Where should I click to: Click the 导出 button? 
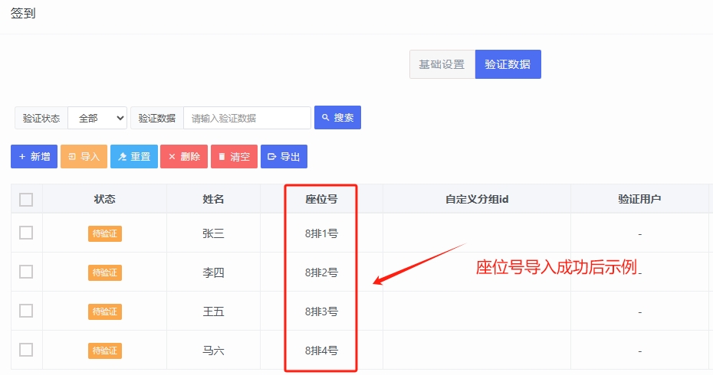coord(284,157)
